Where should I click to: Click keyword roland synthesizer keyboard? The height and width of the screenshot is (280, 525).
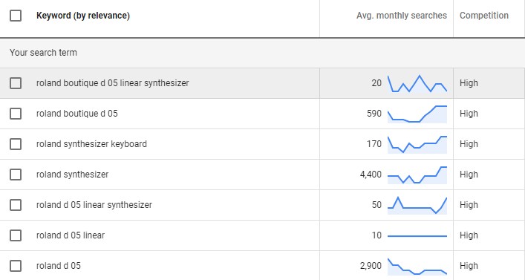[91, 144]
